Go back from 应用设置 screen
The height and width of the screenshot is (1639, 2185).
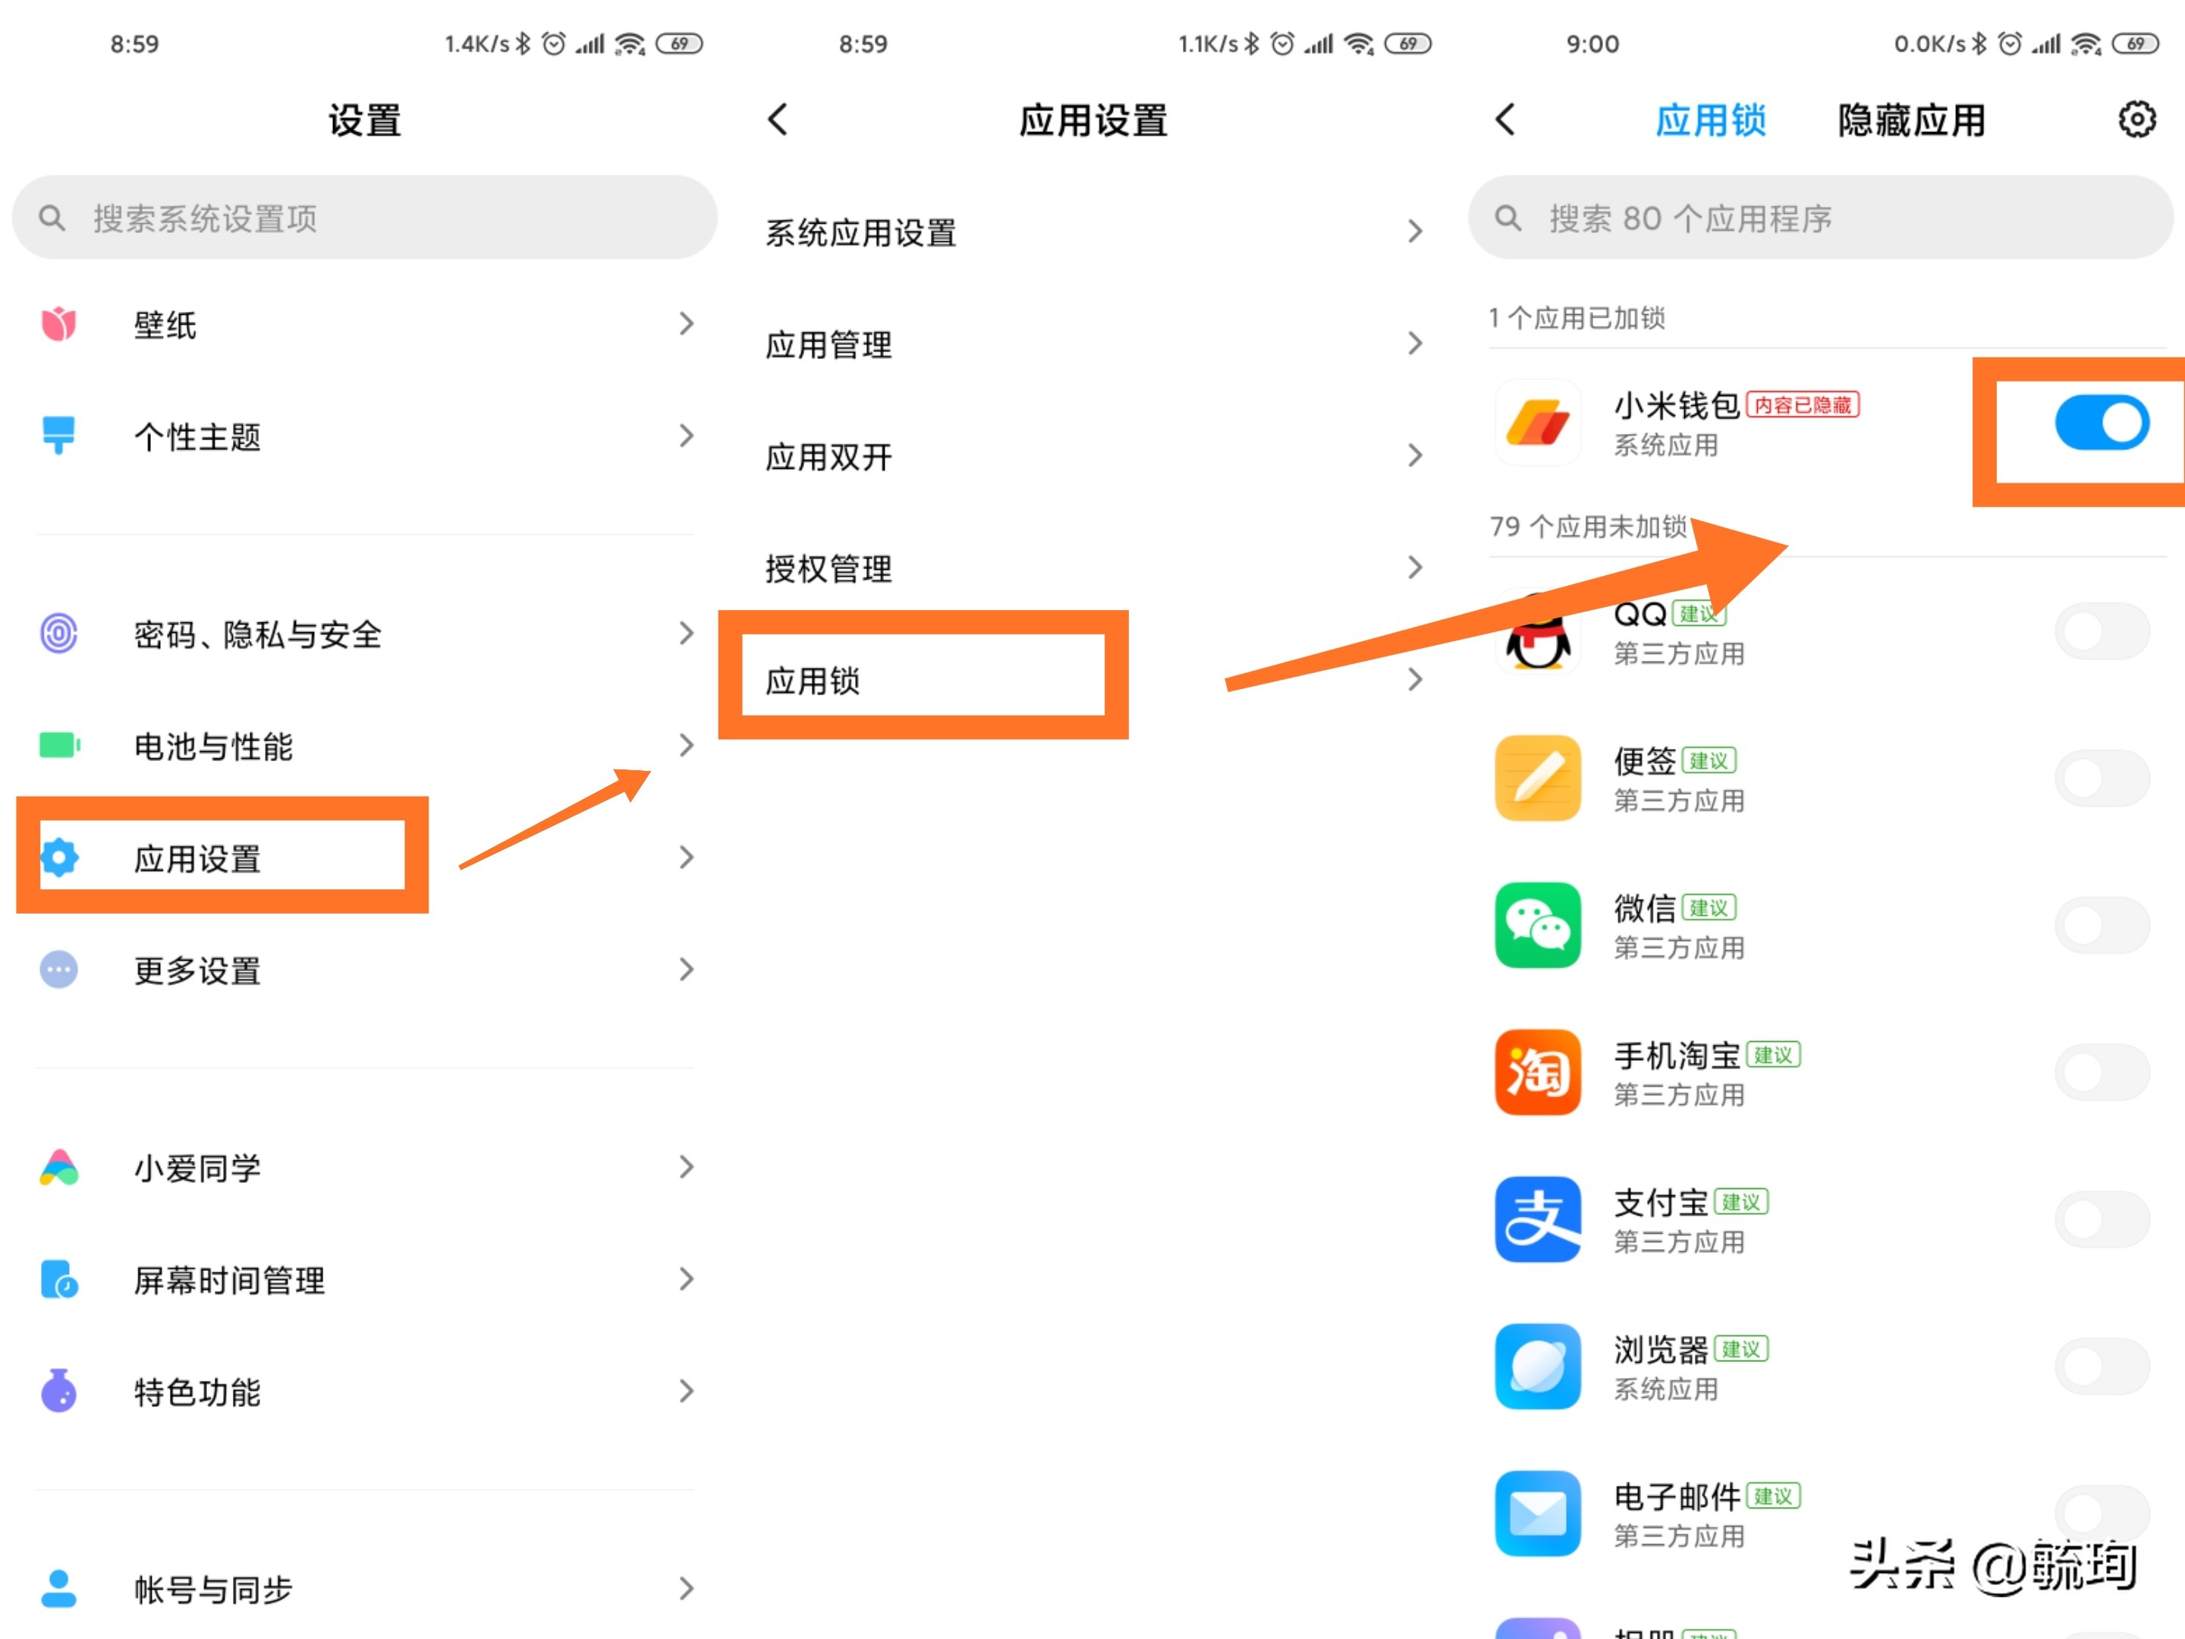click(x=778, y=118)
